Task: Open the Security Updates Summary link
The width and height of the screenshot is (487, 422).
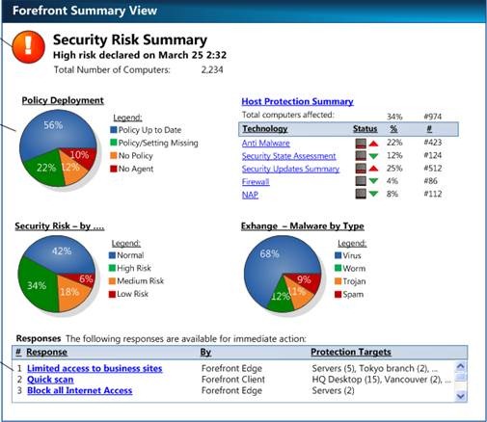Action: tap(290, 169)
